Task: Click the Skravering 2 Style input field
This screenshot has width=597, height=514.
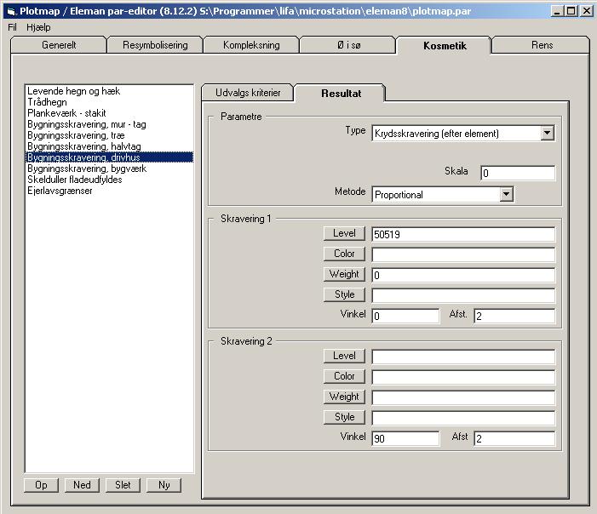Action: click(463, 418)
